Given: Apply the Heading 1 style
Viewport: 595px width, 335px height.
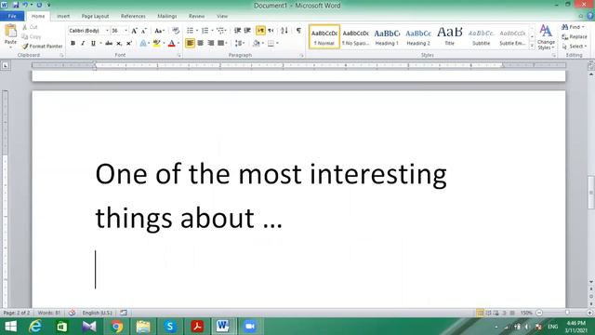Looking at the screenshot, I should point(387,37).
